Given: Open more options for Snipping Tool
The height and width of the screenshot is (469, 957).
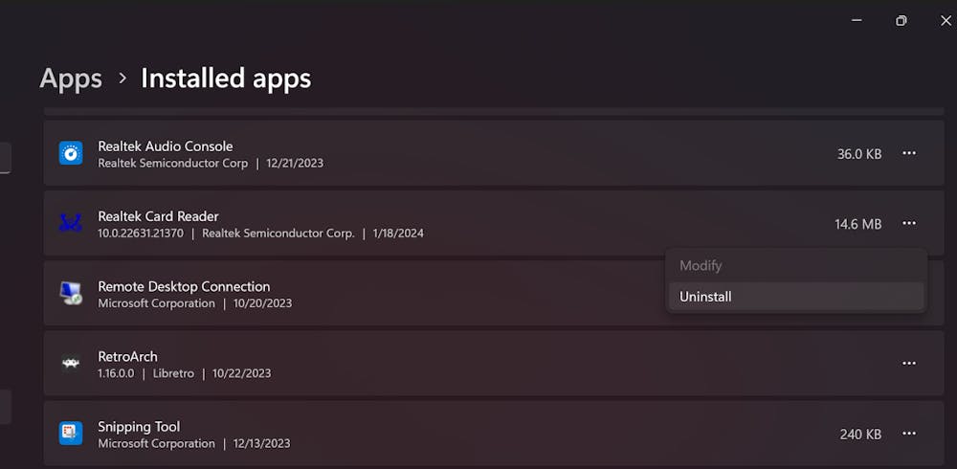Looking at the screenshot, I should pos(909,434).
